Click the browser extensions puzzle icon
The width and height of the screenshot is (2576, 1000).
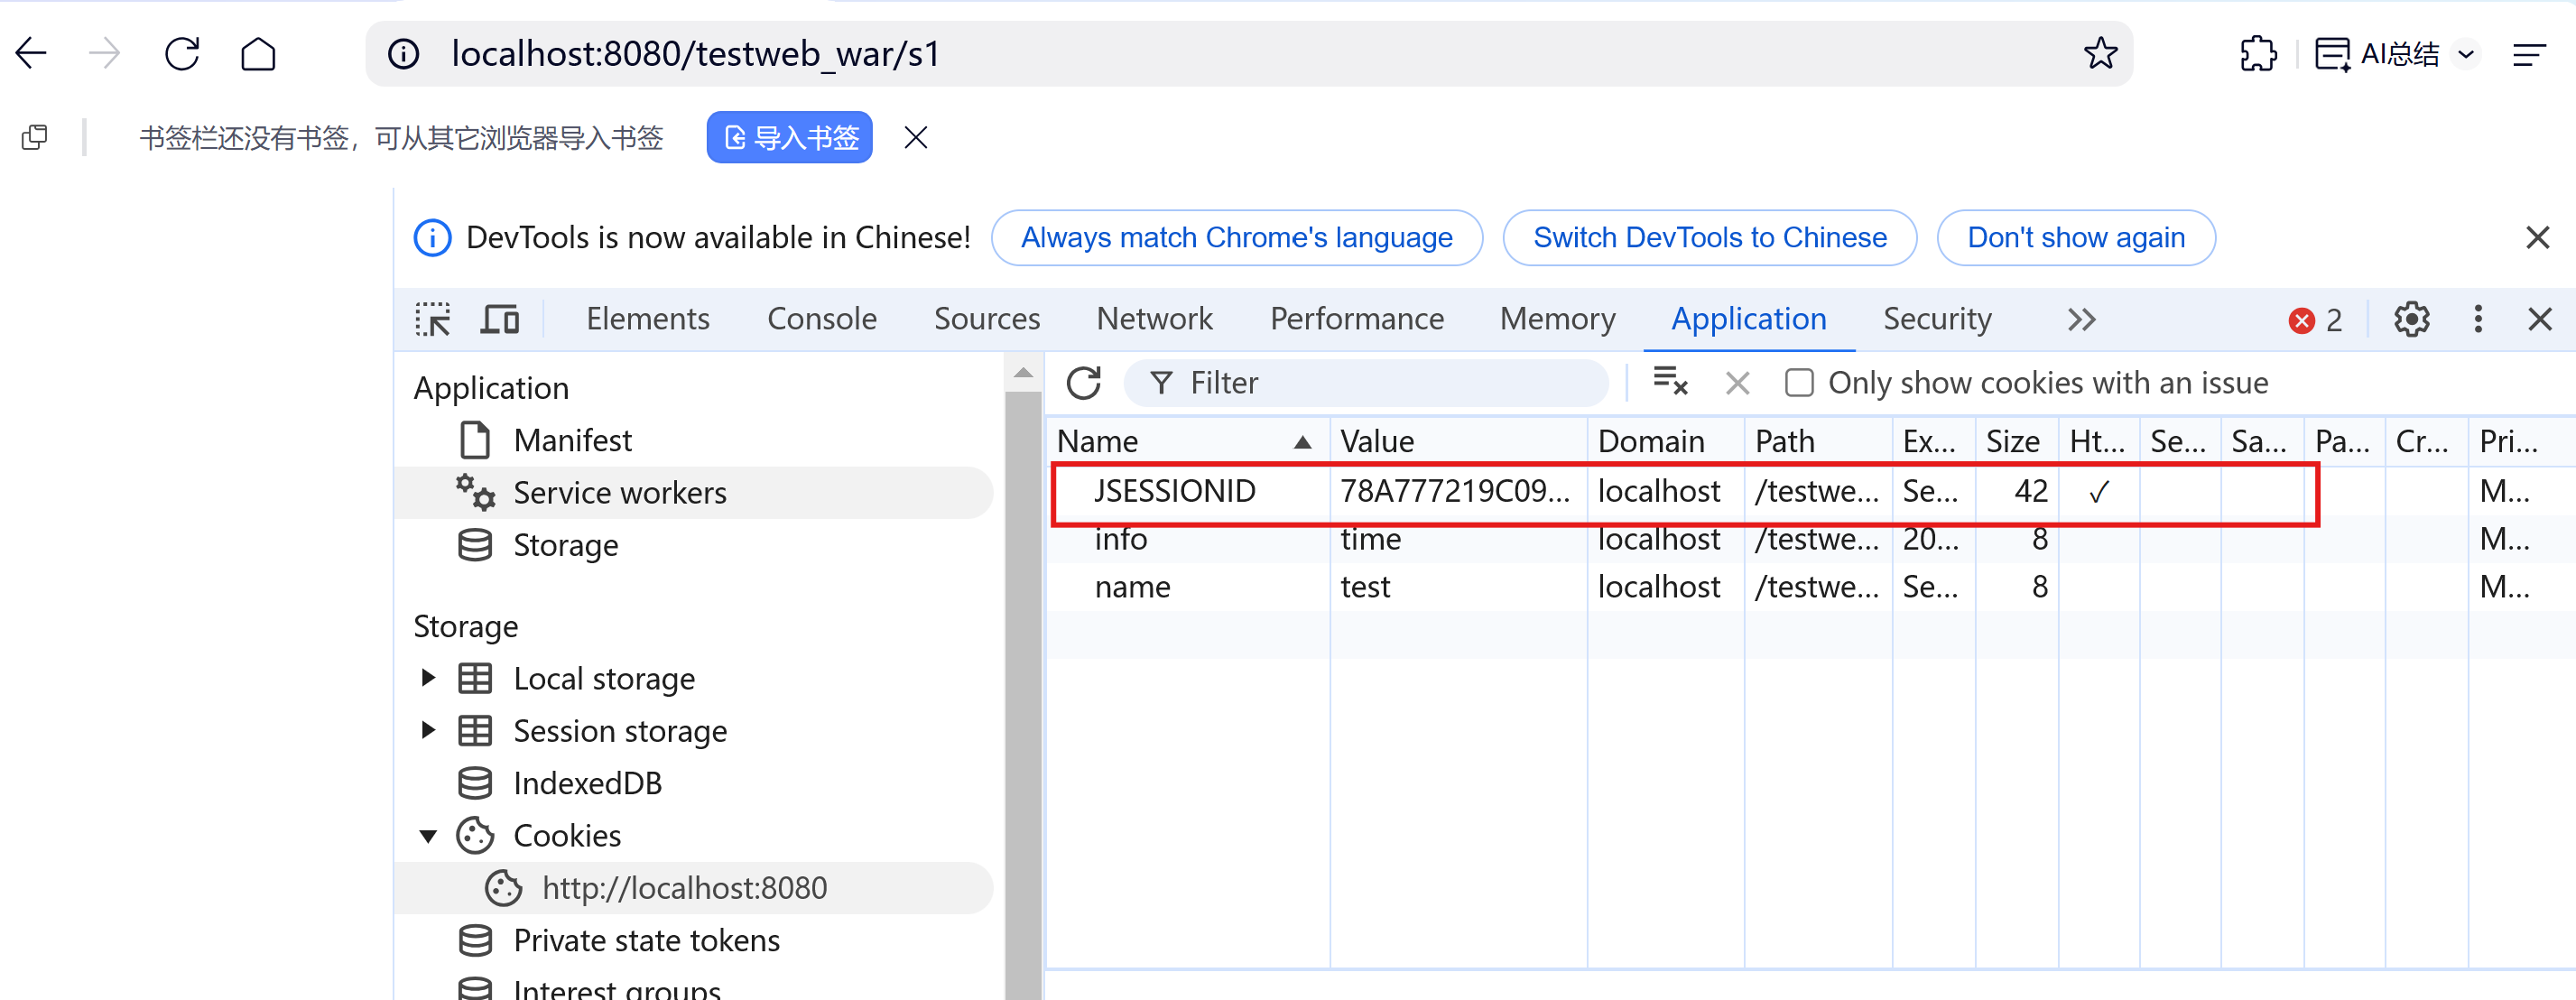pyautogui.click(x=2257, y=54)
